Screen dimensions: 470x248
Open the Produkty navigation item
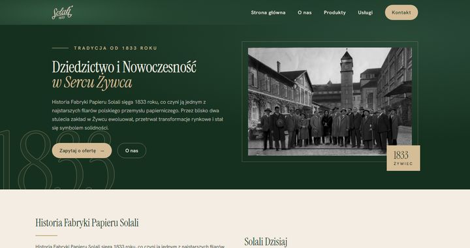coord(334,12)
